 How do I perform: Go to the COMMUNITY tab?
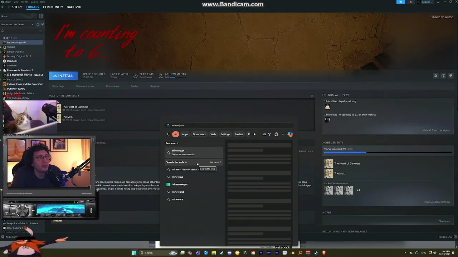(53, 7)
